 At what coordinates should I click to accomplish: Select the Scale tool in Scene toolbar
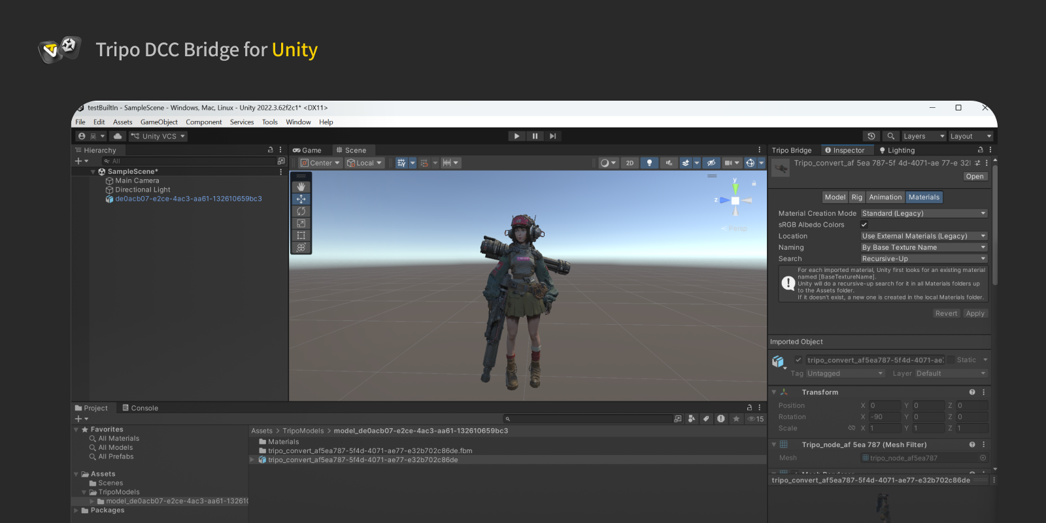[x=301, y=224]
